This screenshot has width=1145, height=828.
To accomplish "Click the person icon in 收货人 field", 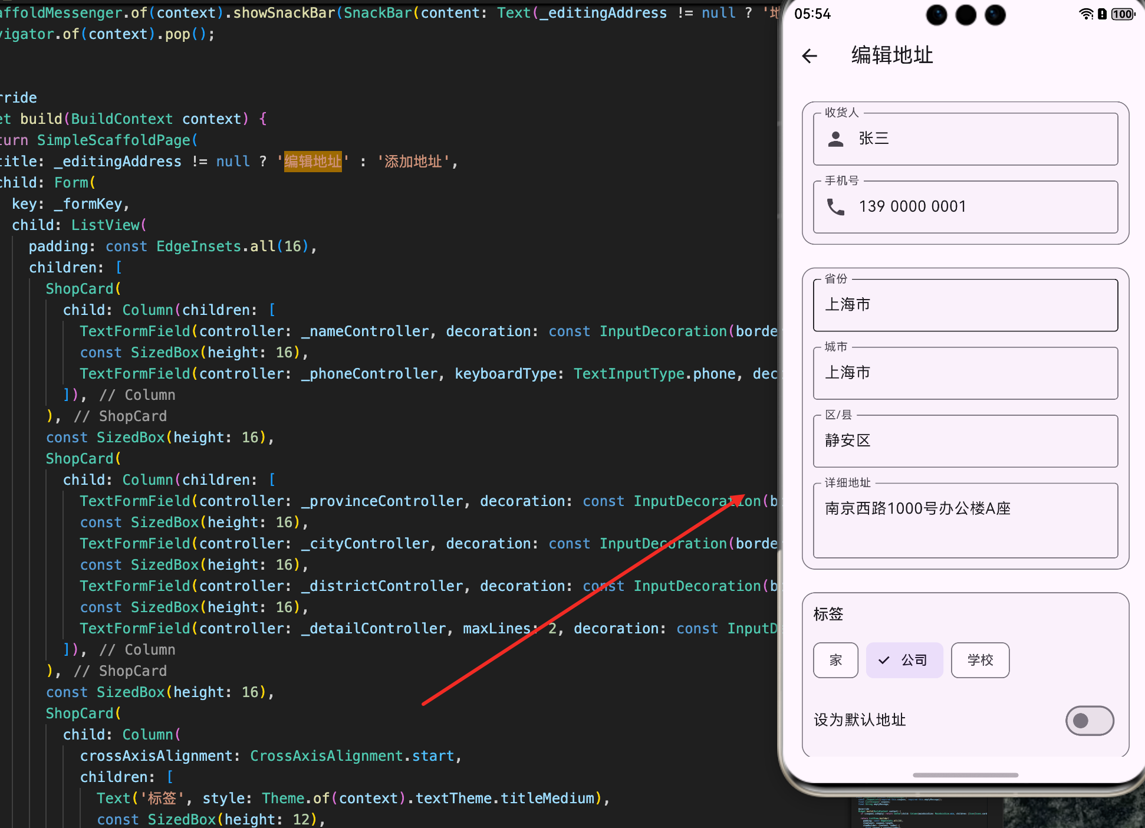I will [x=835, y=139].
